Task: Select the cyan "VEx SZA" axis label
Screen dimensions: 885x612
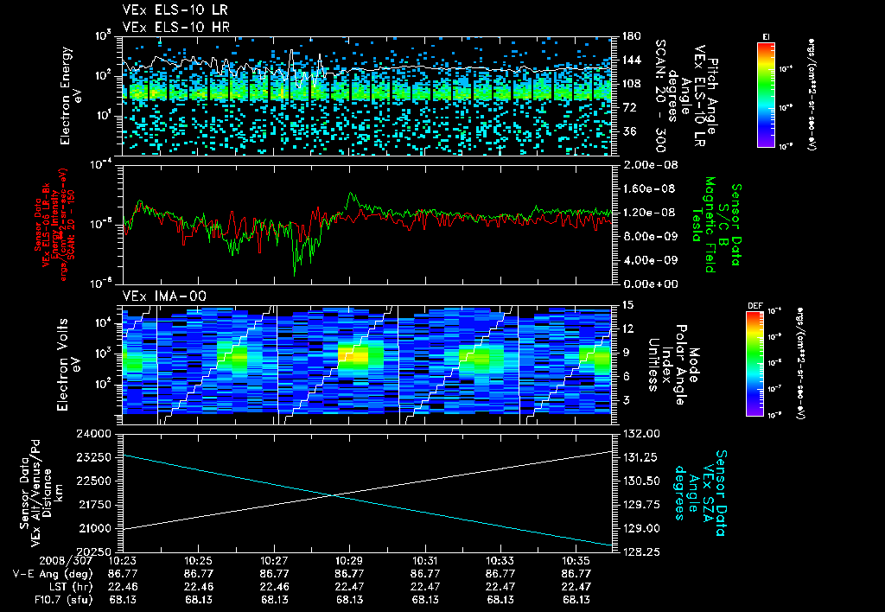Action: (x=708, y=493)
